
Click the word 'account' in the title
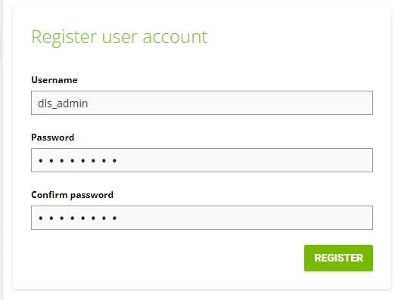[175, 37]
